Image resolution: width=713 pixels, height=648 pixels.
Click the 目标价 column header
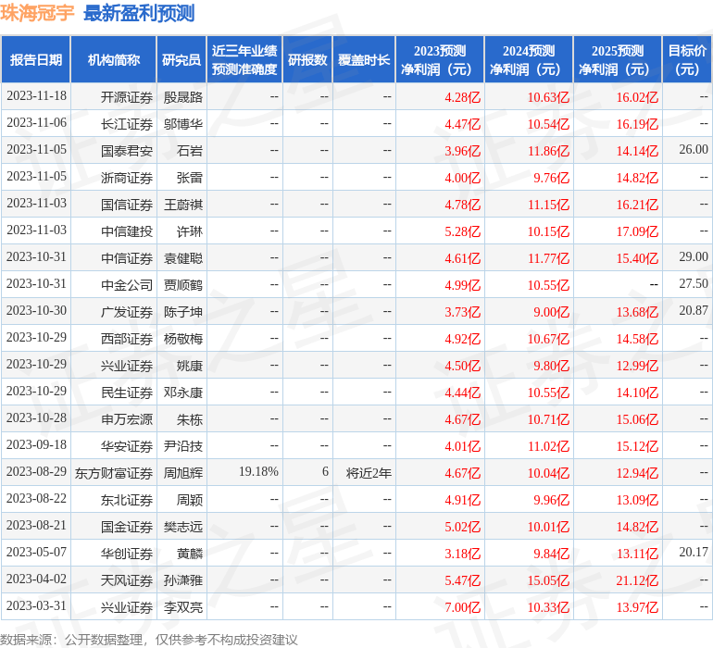(x=687, y=60)
